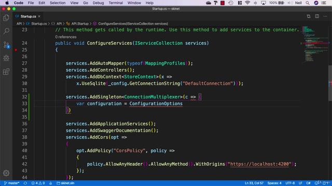The height and width of the screenshot is (186, 332).
Task: Select the skinet.sln project in status bar
Action: (x=65, y=183)
